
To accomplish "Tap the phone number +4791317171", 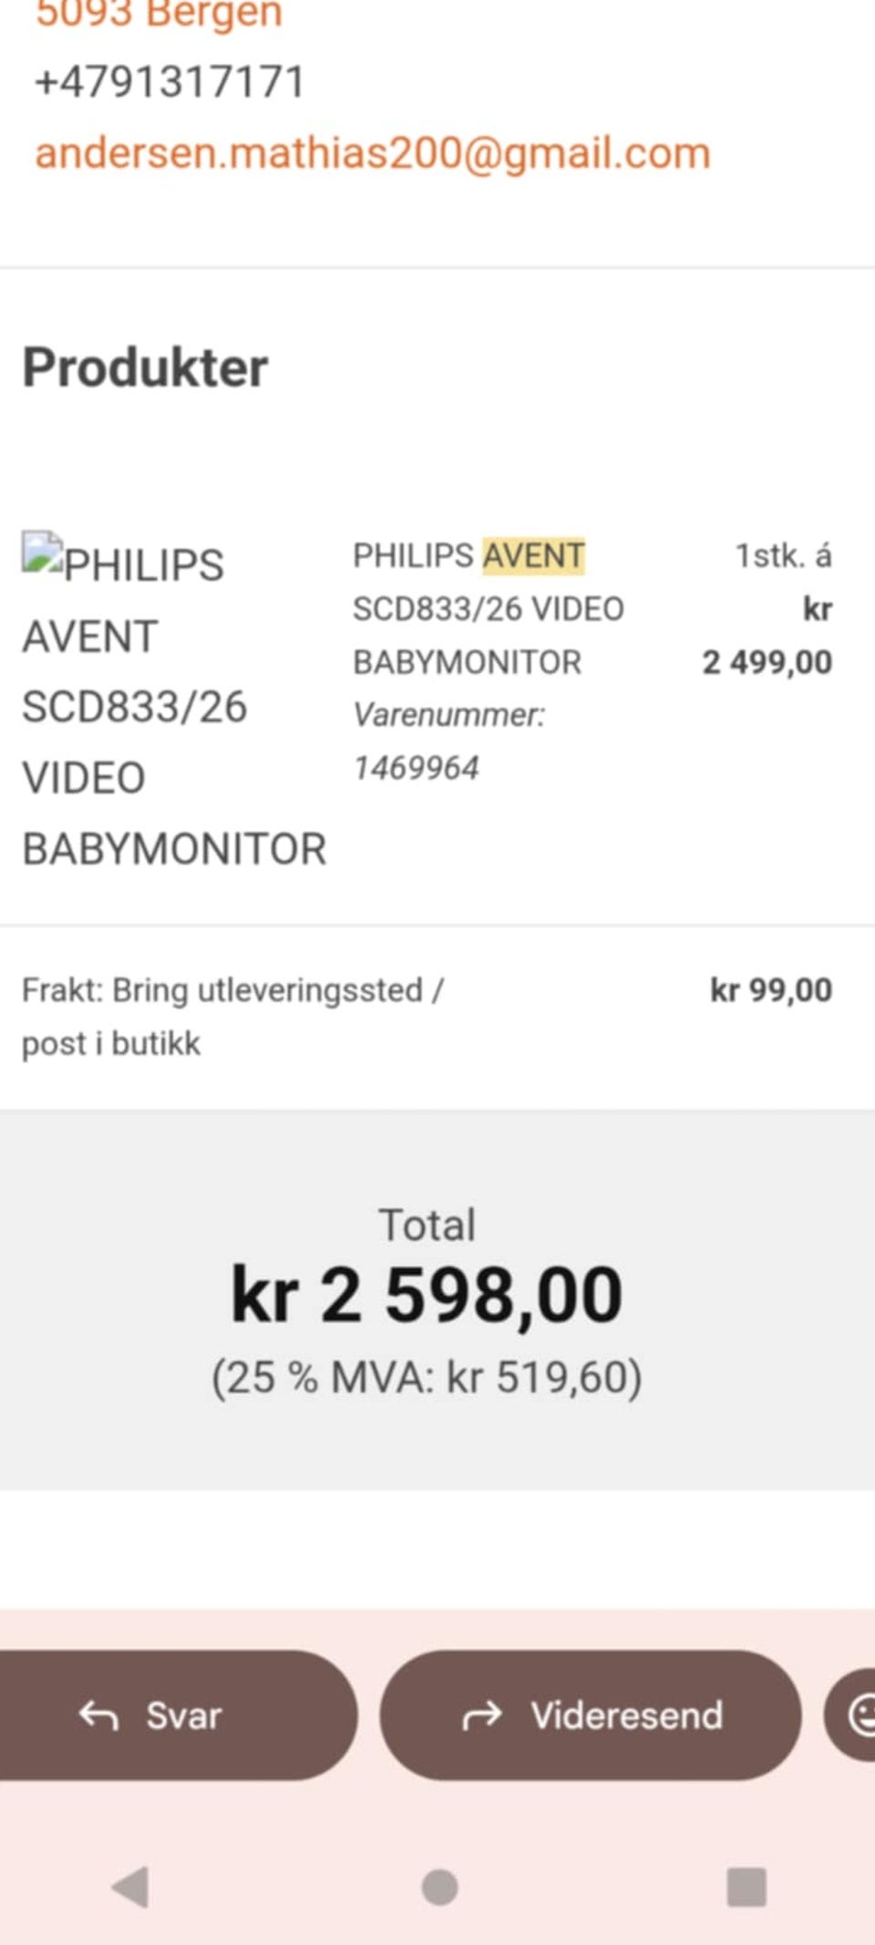I will (x=170, y=82).
